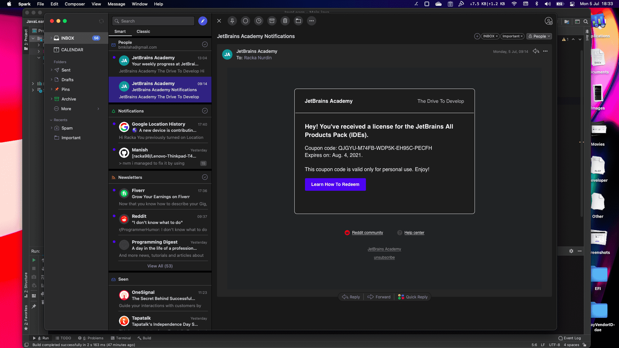Screen dimensions: 619x348
Task: Click in the Search field
Action: [x=153, y=21]
